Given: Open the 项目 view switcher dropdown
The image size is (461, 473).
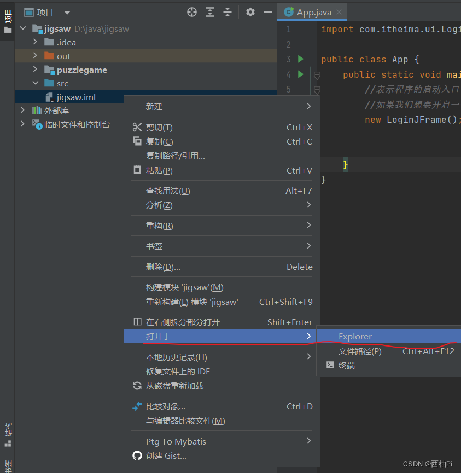Looking at the screenshot, I should click(67, 12).
